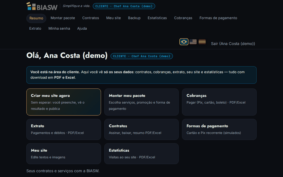Go to Montar pacote in the navigation

(x=63, y=18)
